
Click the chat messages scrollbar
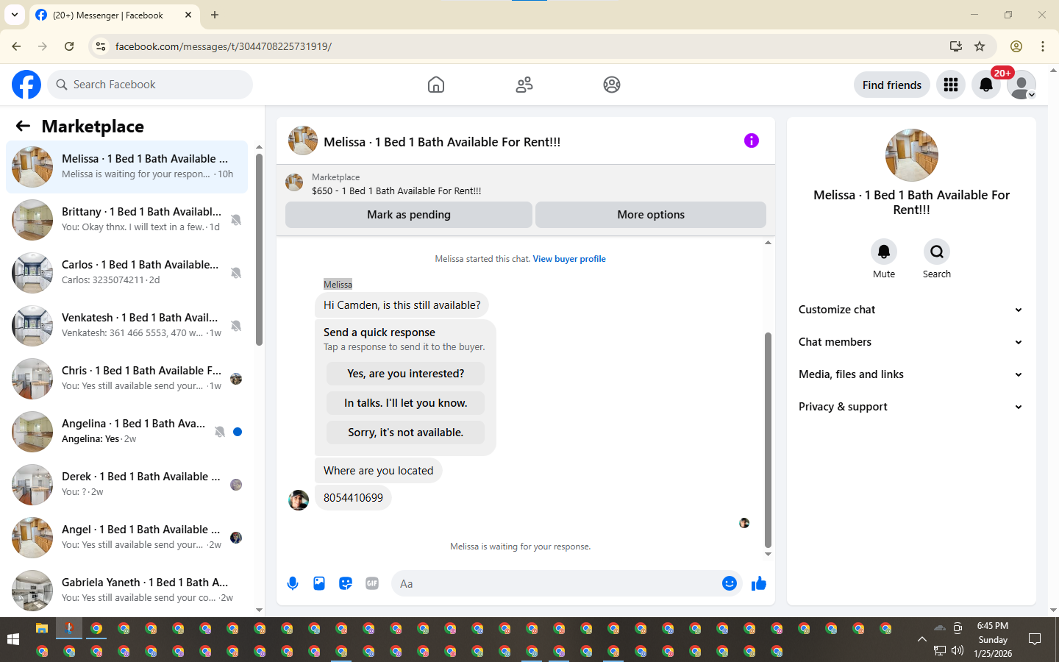click(768, 440)
